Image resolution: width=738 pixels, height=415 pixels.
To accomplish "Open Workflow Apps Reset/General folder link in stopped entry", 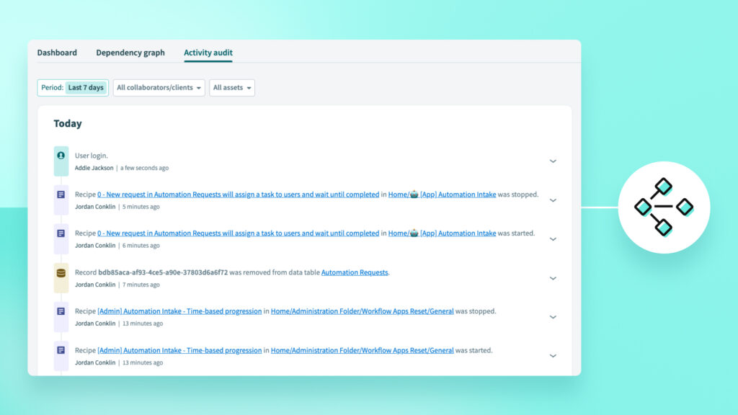I will pos(363,311).
